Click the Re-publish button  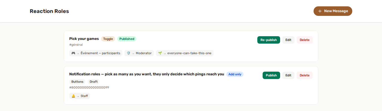[x=268, y=40]
